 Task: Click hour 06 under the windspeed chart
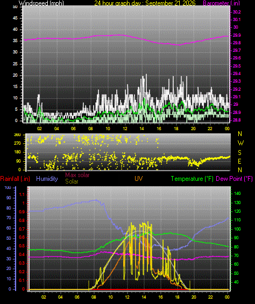point(73,129)
